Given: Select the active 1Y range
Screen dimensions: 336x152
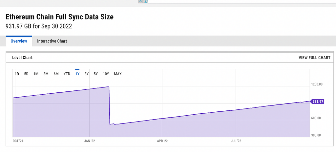Looking at the screenshot, I should pyautogui.click(x=77, y=74).
